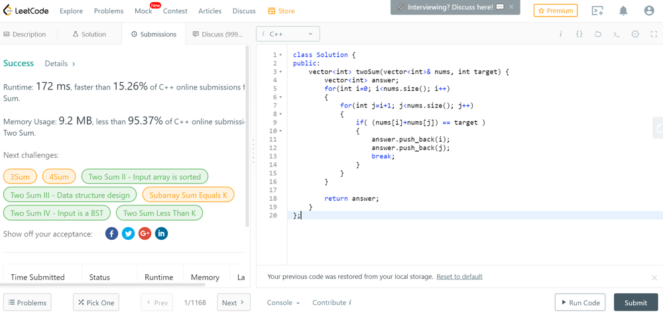
Task: Click the curly braces format icon
Action: [x=579, y=34]
